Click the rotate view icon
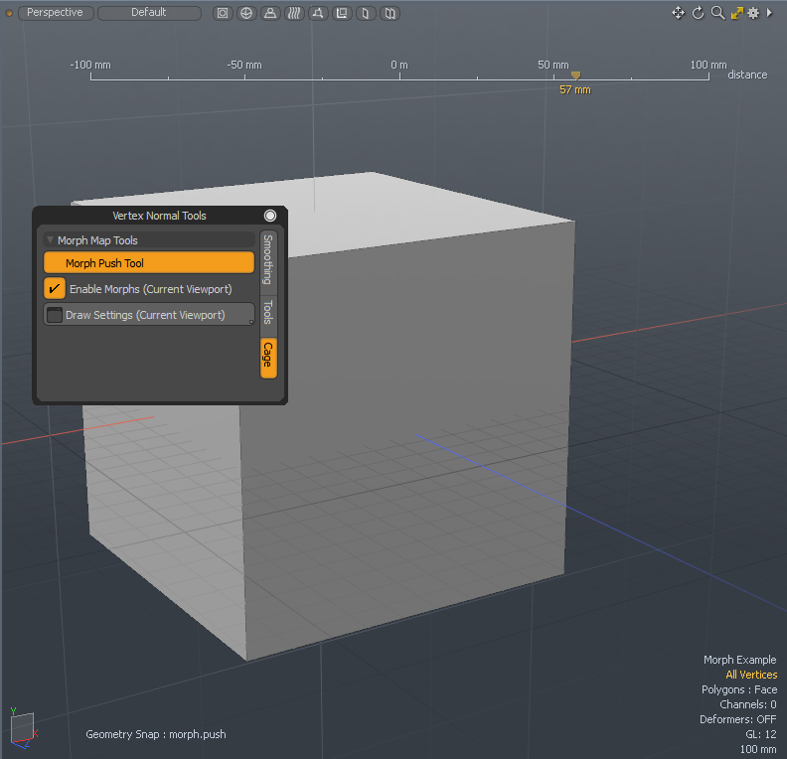The height and width of the screenshot is (759, 787). click(x=698, y=13)
